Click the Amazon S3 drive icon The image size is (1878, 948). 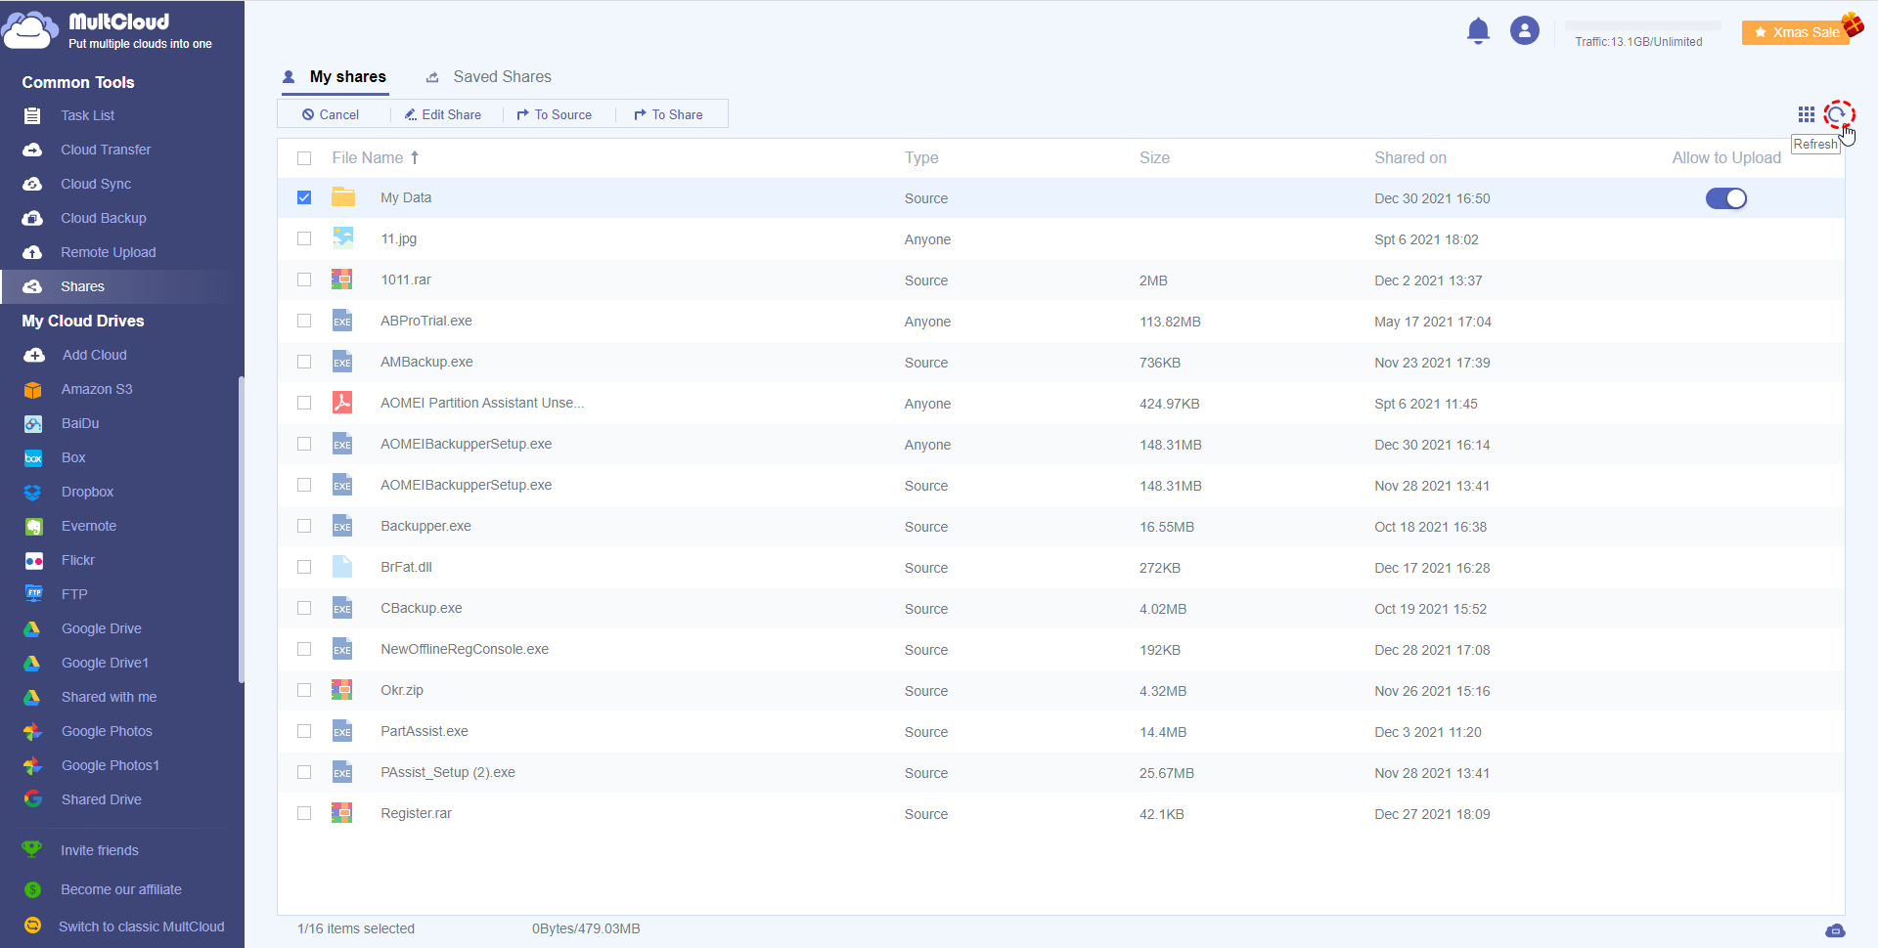coord(33,390)
